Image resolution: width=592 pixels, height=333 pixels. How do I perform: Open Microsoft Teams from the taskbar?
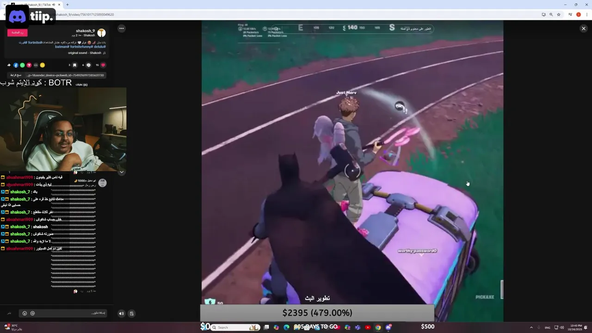pyautogui.click(x=358, y=327)
